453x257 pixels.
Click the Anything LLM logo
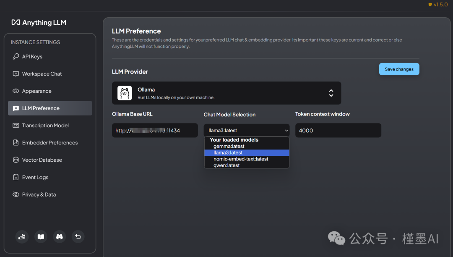coord(39,23)
